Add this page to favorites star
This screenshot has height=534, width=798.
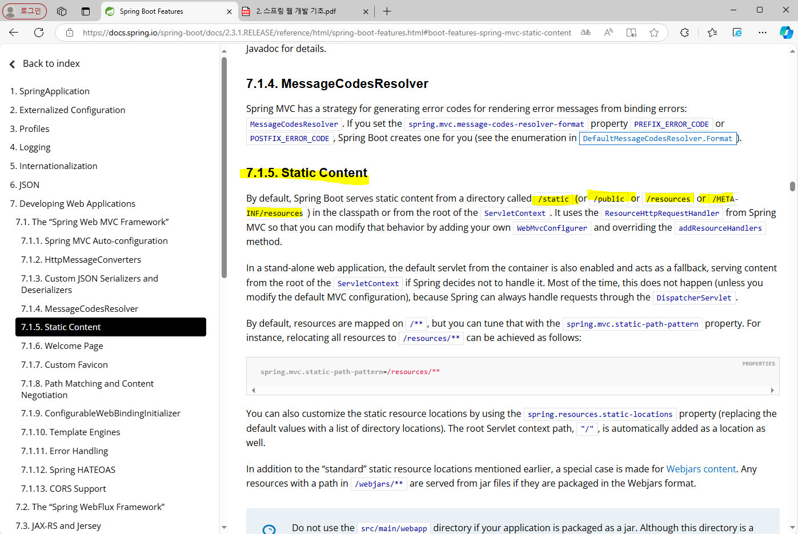tap(654, 33)
